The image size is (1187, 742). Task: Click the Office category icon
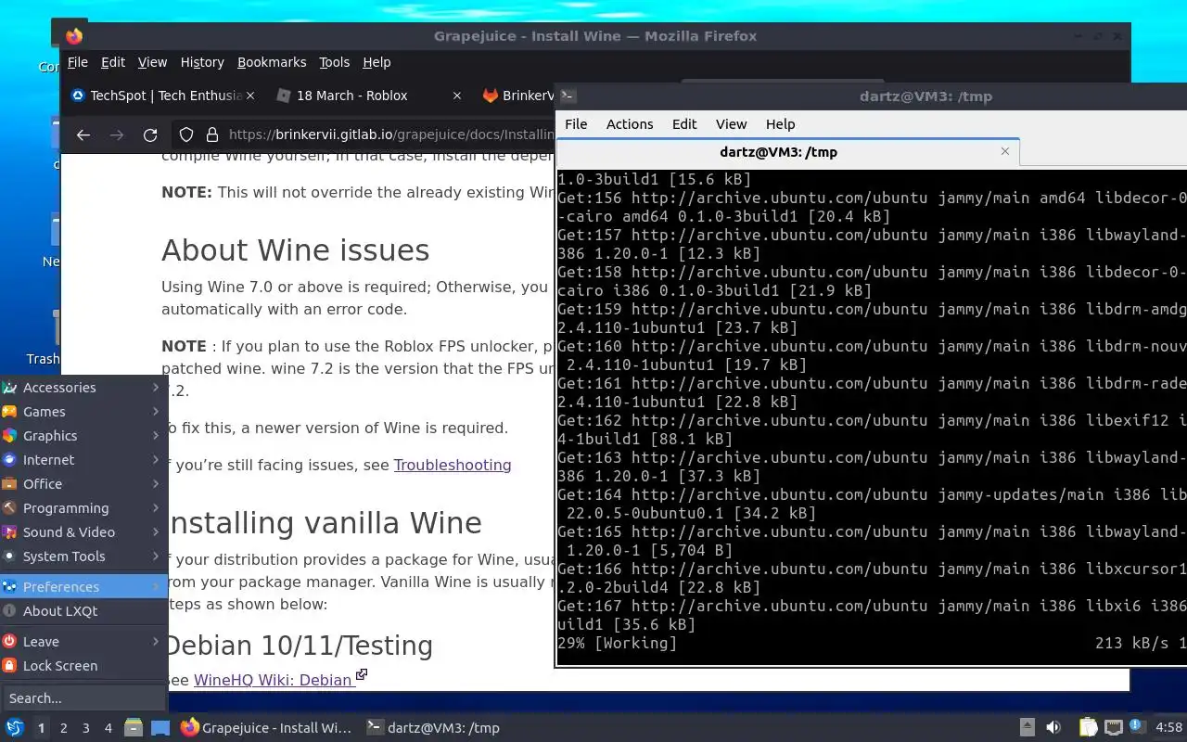point(9,484)
